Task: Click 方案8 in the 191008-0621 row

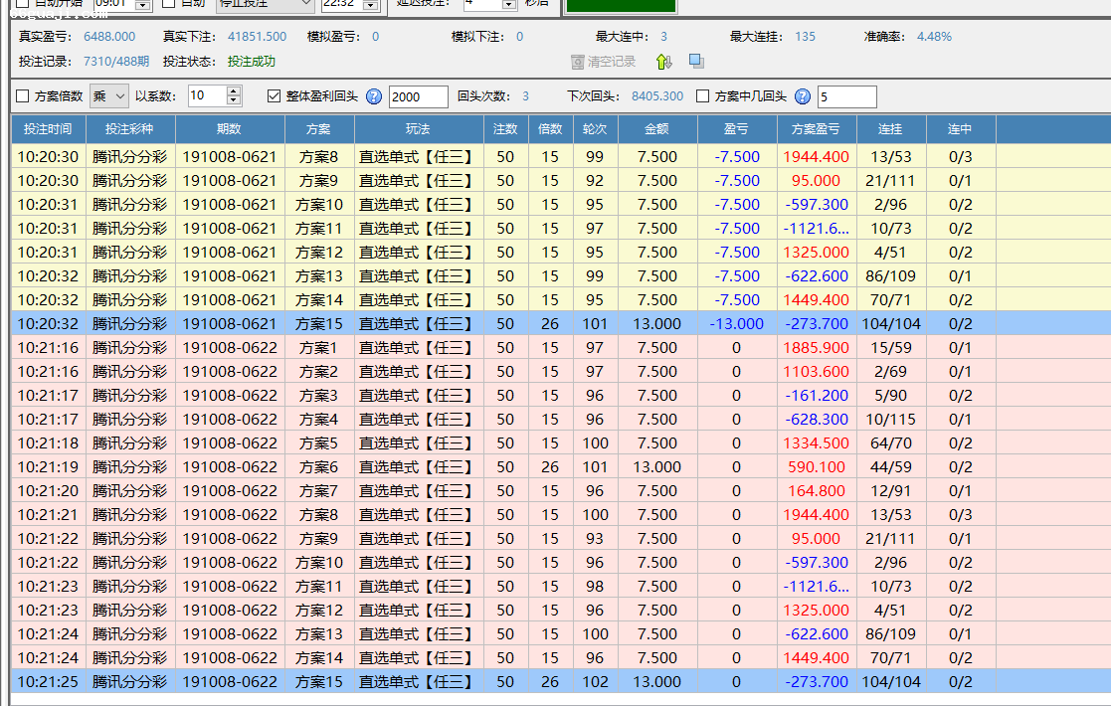Action: pos(319,157)
